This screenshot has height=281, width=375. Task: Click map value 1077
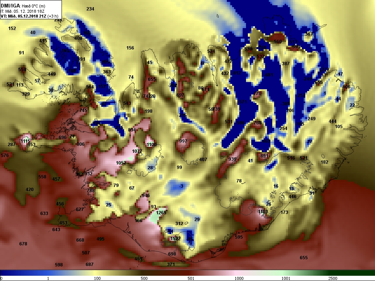pyautogui.click(x=137, y=151)
